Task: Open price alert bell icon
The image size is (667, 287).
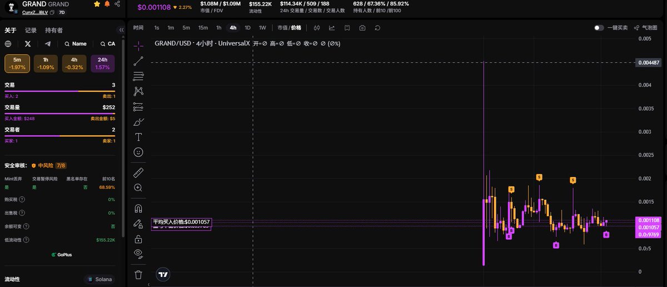Action: pos(107,4)
